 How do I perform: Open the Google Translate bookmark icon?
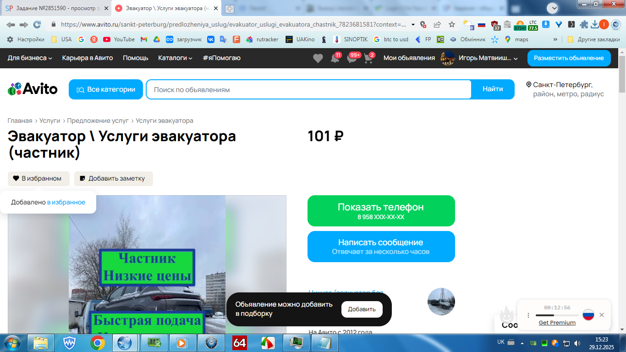coord(224,39)
